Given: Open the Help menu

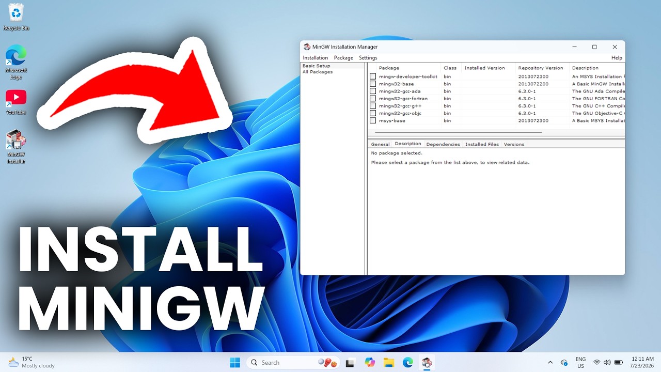Looking at the screenshot, I should pos(617,58).
